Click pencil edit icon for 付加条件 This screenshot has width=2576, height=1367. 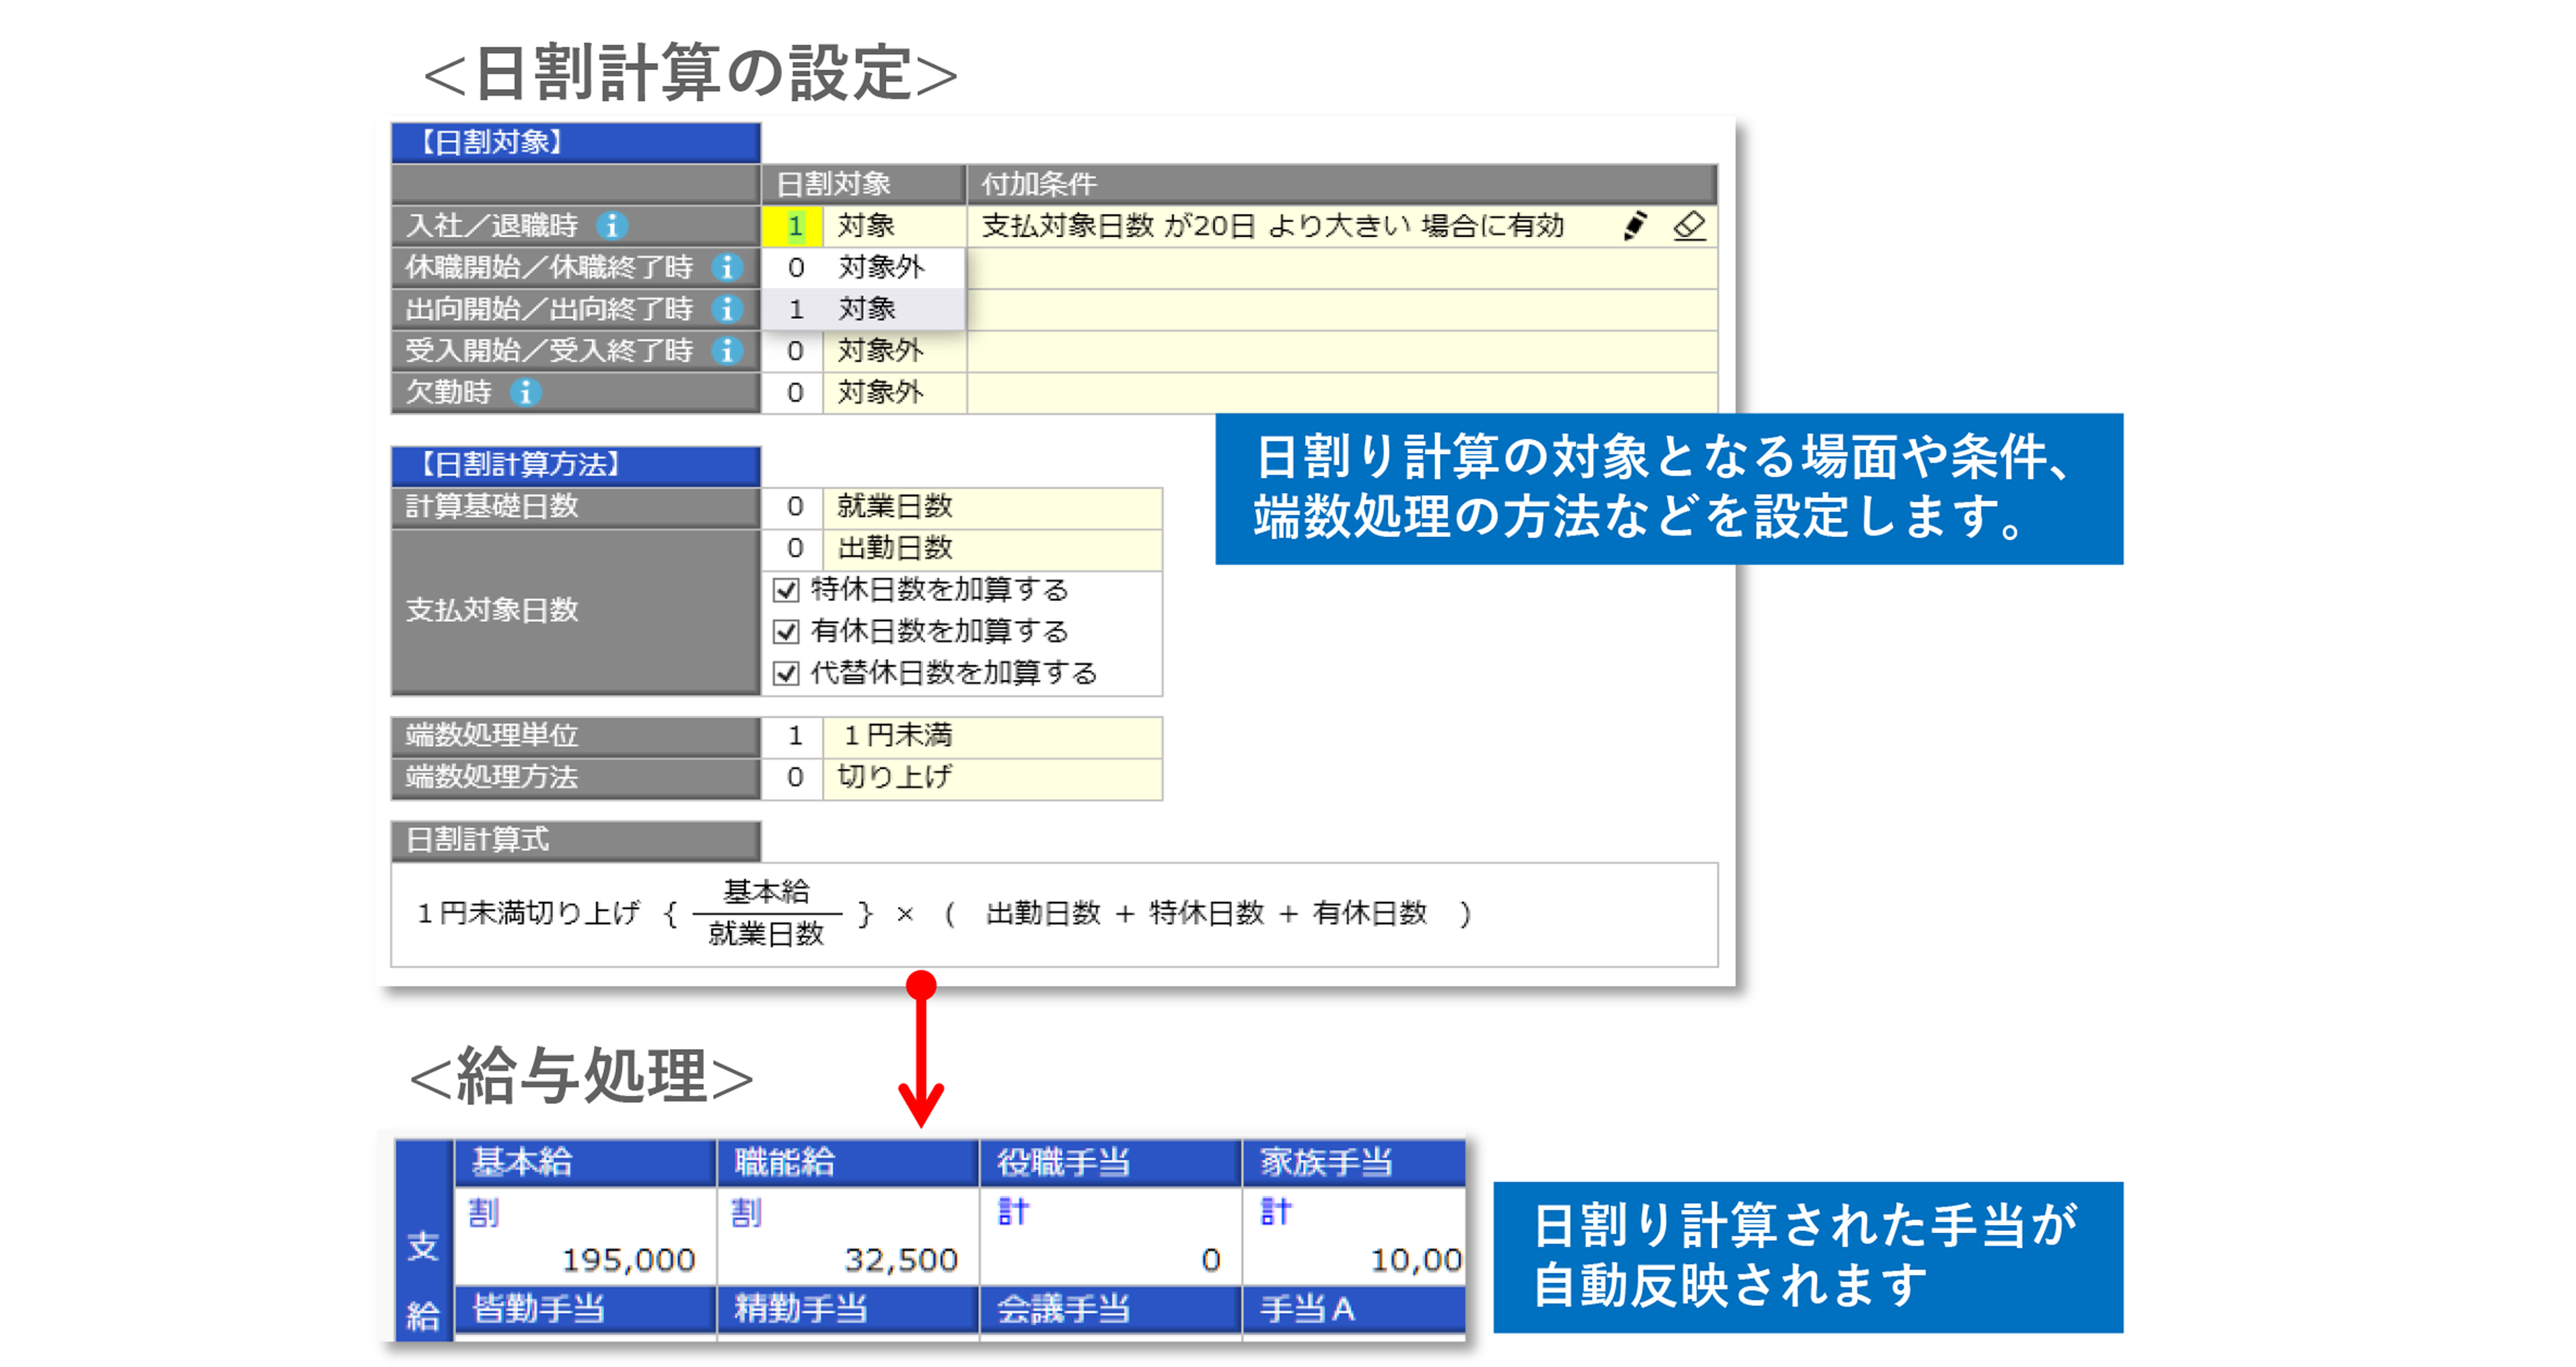(x=1635, y=226)
